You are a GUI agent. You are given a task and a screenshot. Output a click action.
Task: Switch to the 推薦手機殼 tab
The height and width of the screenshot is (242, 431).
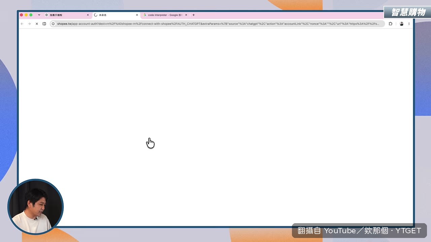67,15
